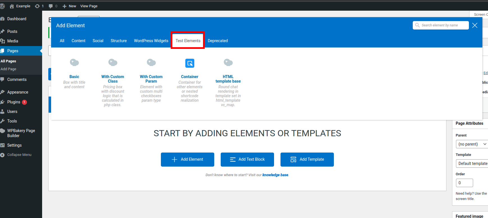Expand the Parent page dropdown
The height and width of the screenshot is (218, 488).
472,144
